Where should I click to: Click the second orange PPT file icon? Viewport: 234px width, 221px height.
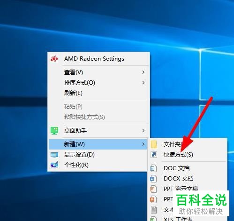tap(153, 199)
